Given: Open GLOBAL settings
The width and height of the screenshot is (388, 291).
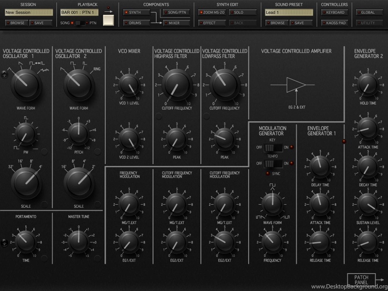Looking at the screenshot, I should tap(369, 13).
